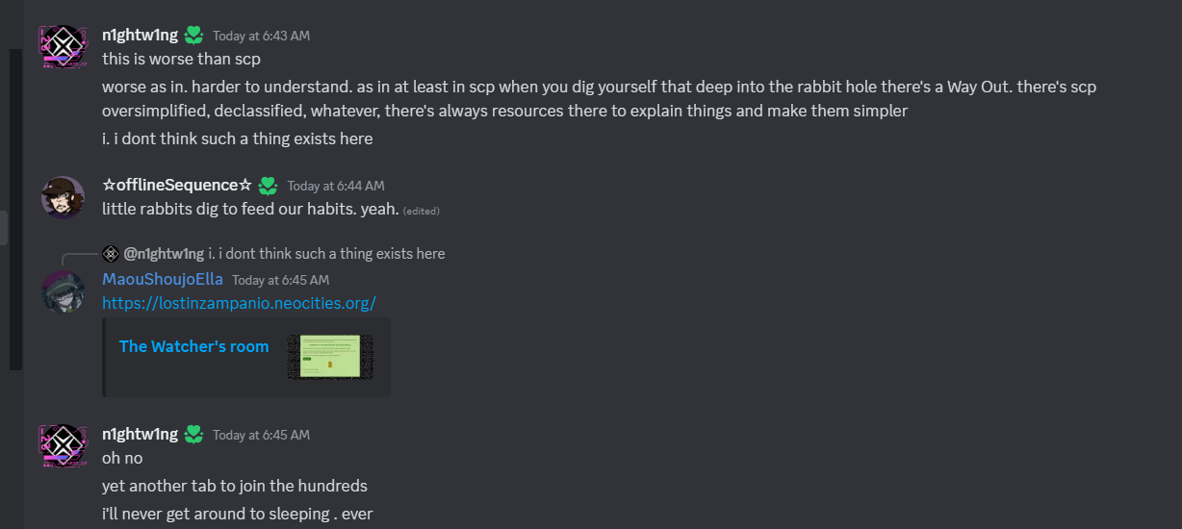Open The Watcher's room embed title
Image resolution: width=1182 pixels, height=529 pixels.
[193, 346]
